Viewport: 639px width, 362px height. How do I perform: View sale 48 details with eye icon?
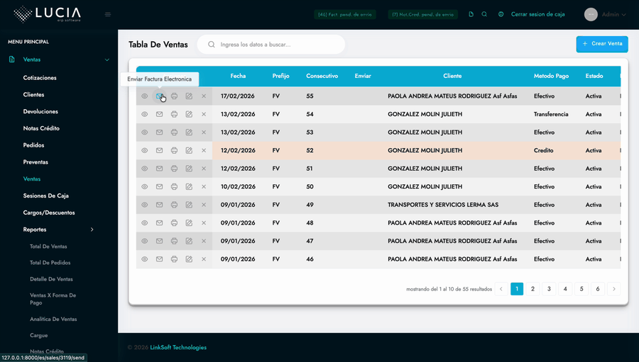click(144, 223)
